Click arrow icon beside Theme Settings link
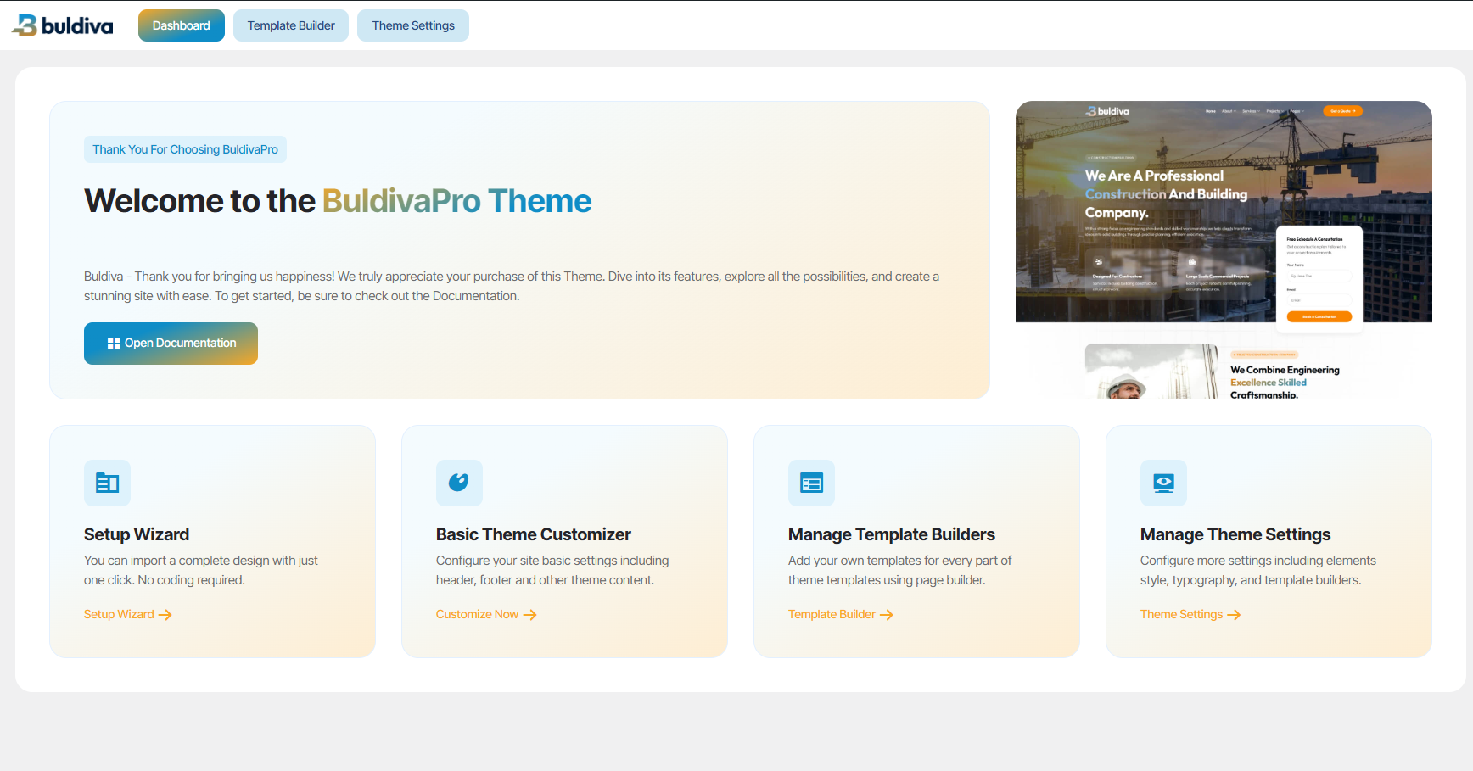 coord(1235,615)
